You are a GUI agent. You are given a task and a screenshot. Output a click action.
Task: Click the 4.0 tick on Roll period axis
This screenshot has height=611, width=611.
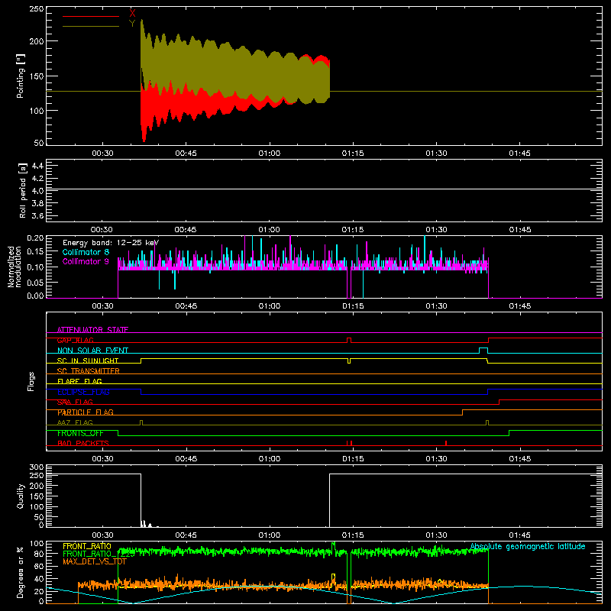(37, 191)
